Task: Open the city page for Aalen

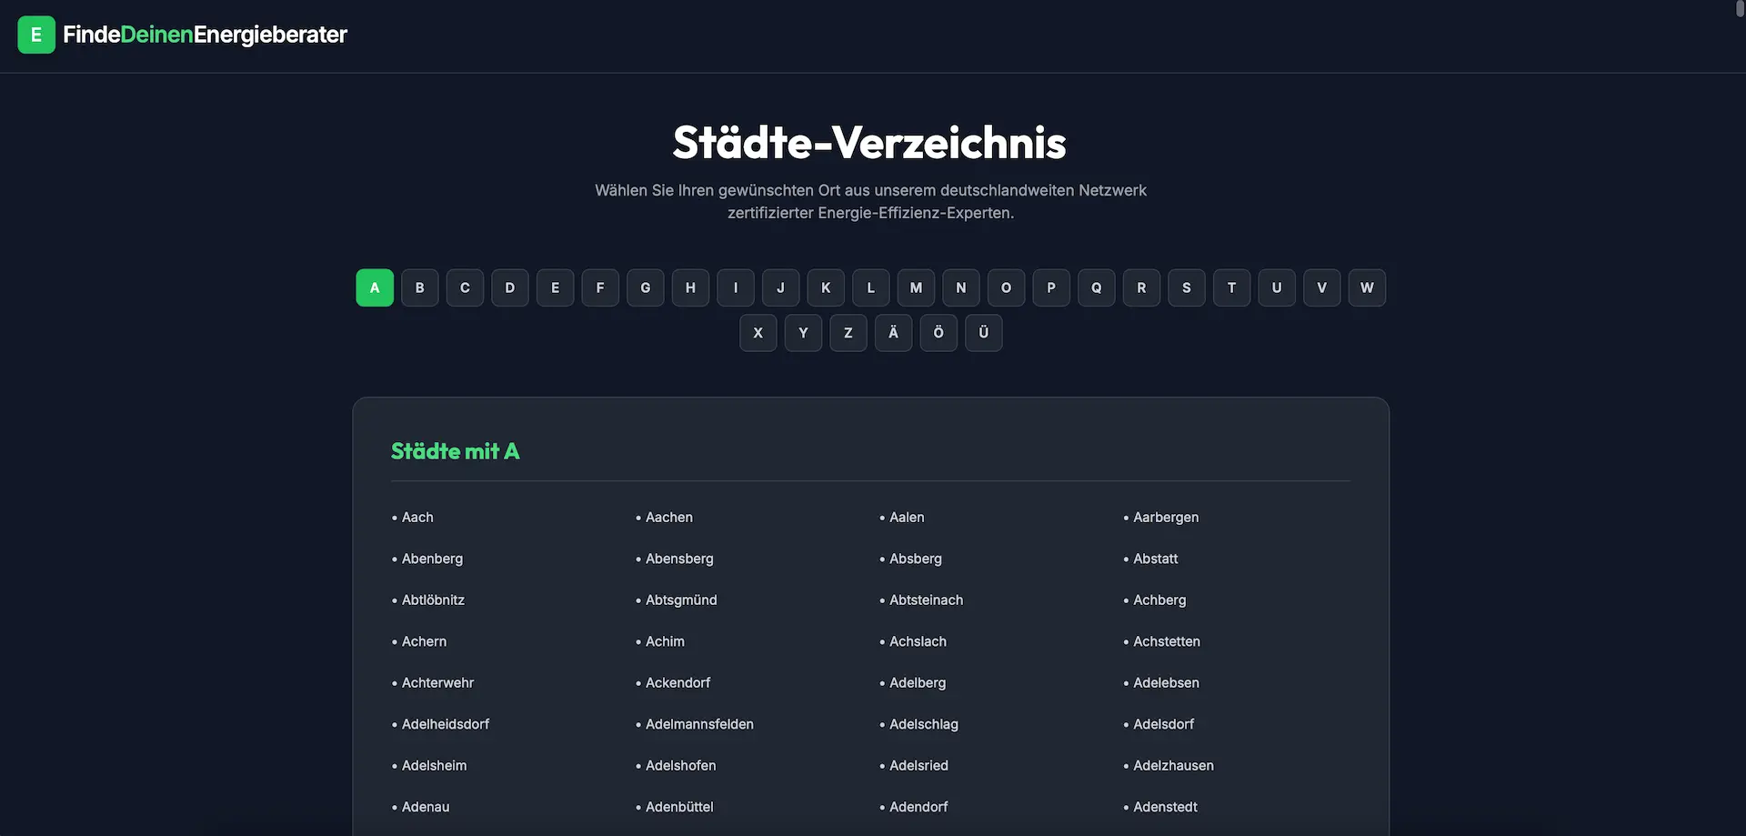Action: pos(906,517)
